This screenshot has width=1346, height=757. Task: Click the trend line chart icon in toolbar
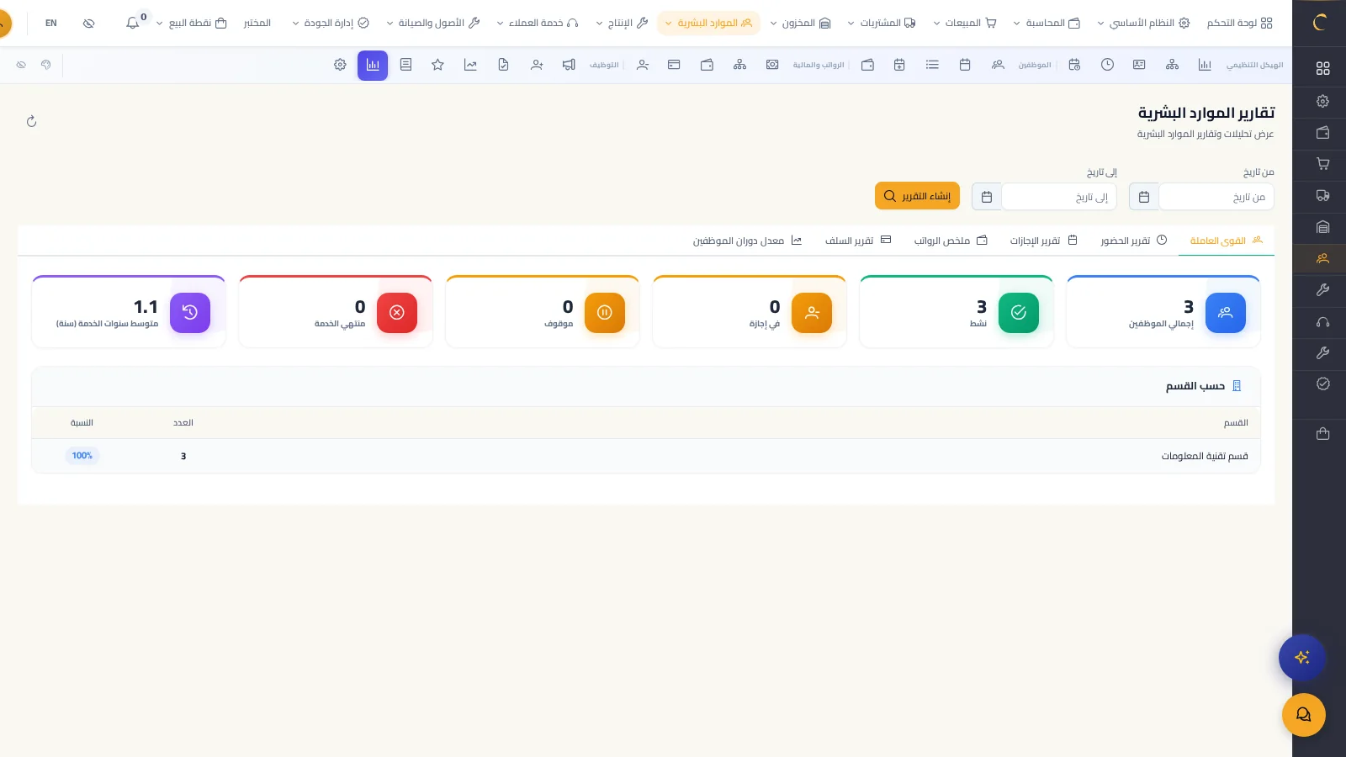click(x=470, y=65)
